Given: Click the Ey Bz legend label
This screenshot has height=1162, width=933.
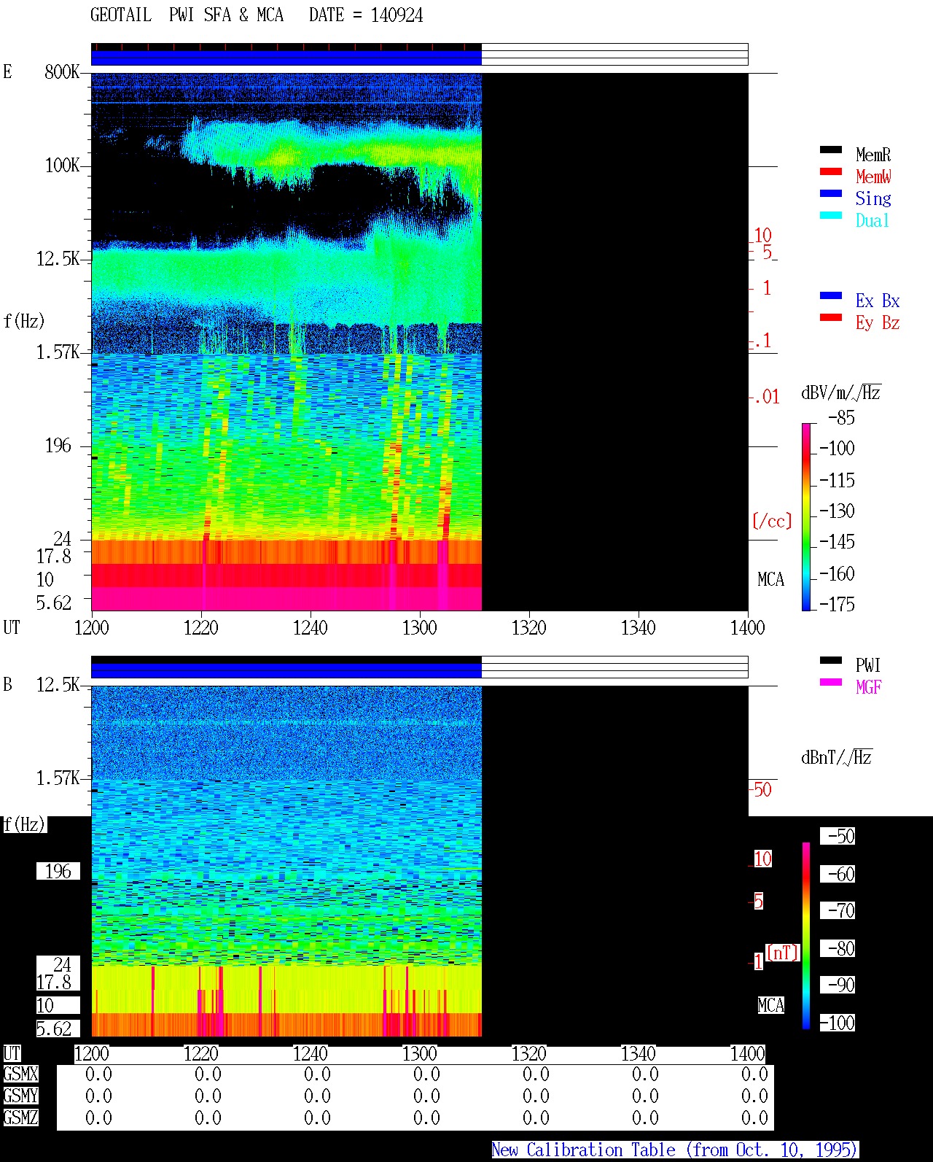Looking at the screenshot, I should point(878,322).
